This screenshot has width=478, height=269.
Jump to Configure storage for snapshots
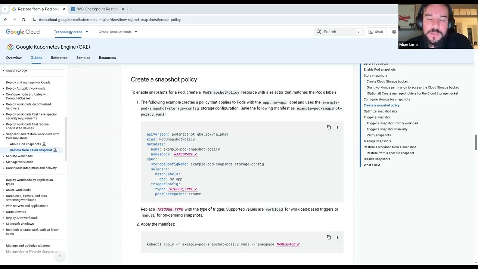tap(387, 99)
